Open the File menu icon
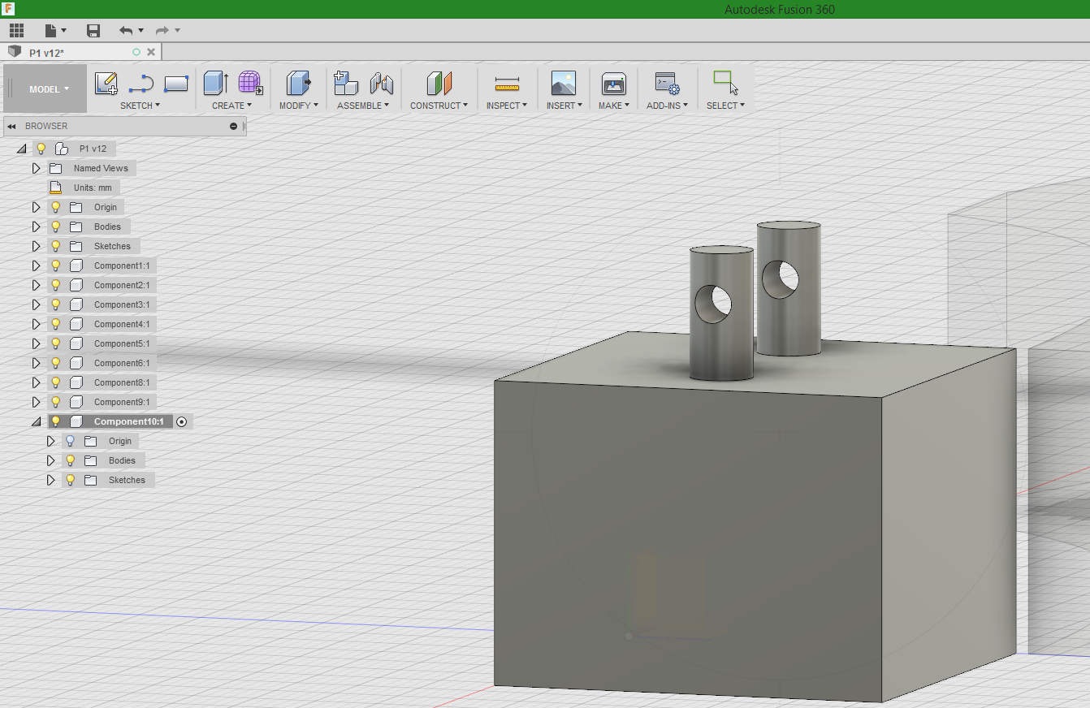The height and width of the screenshot is (708, 1090). 51,31
